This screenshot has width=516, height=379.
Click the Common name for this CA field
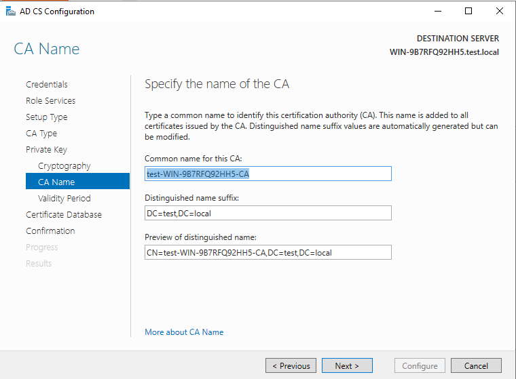point(268,174)
